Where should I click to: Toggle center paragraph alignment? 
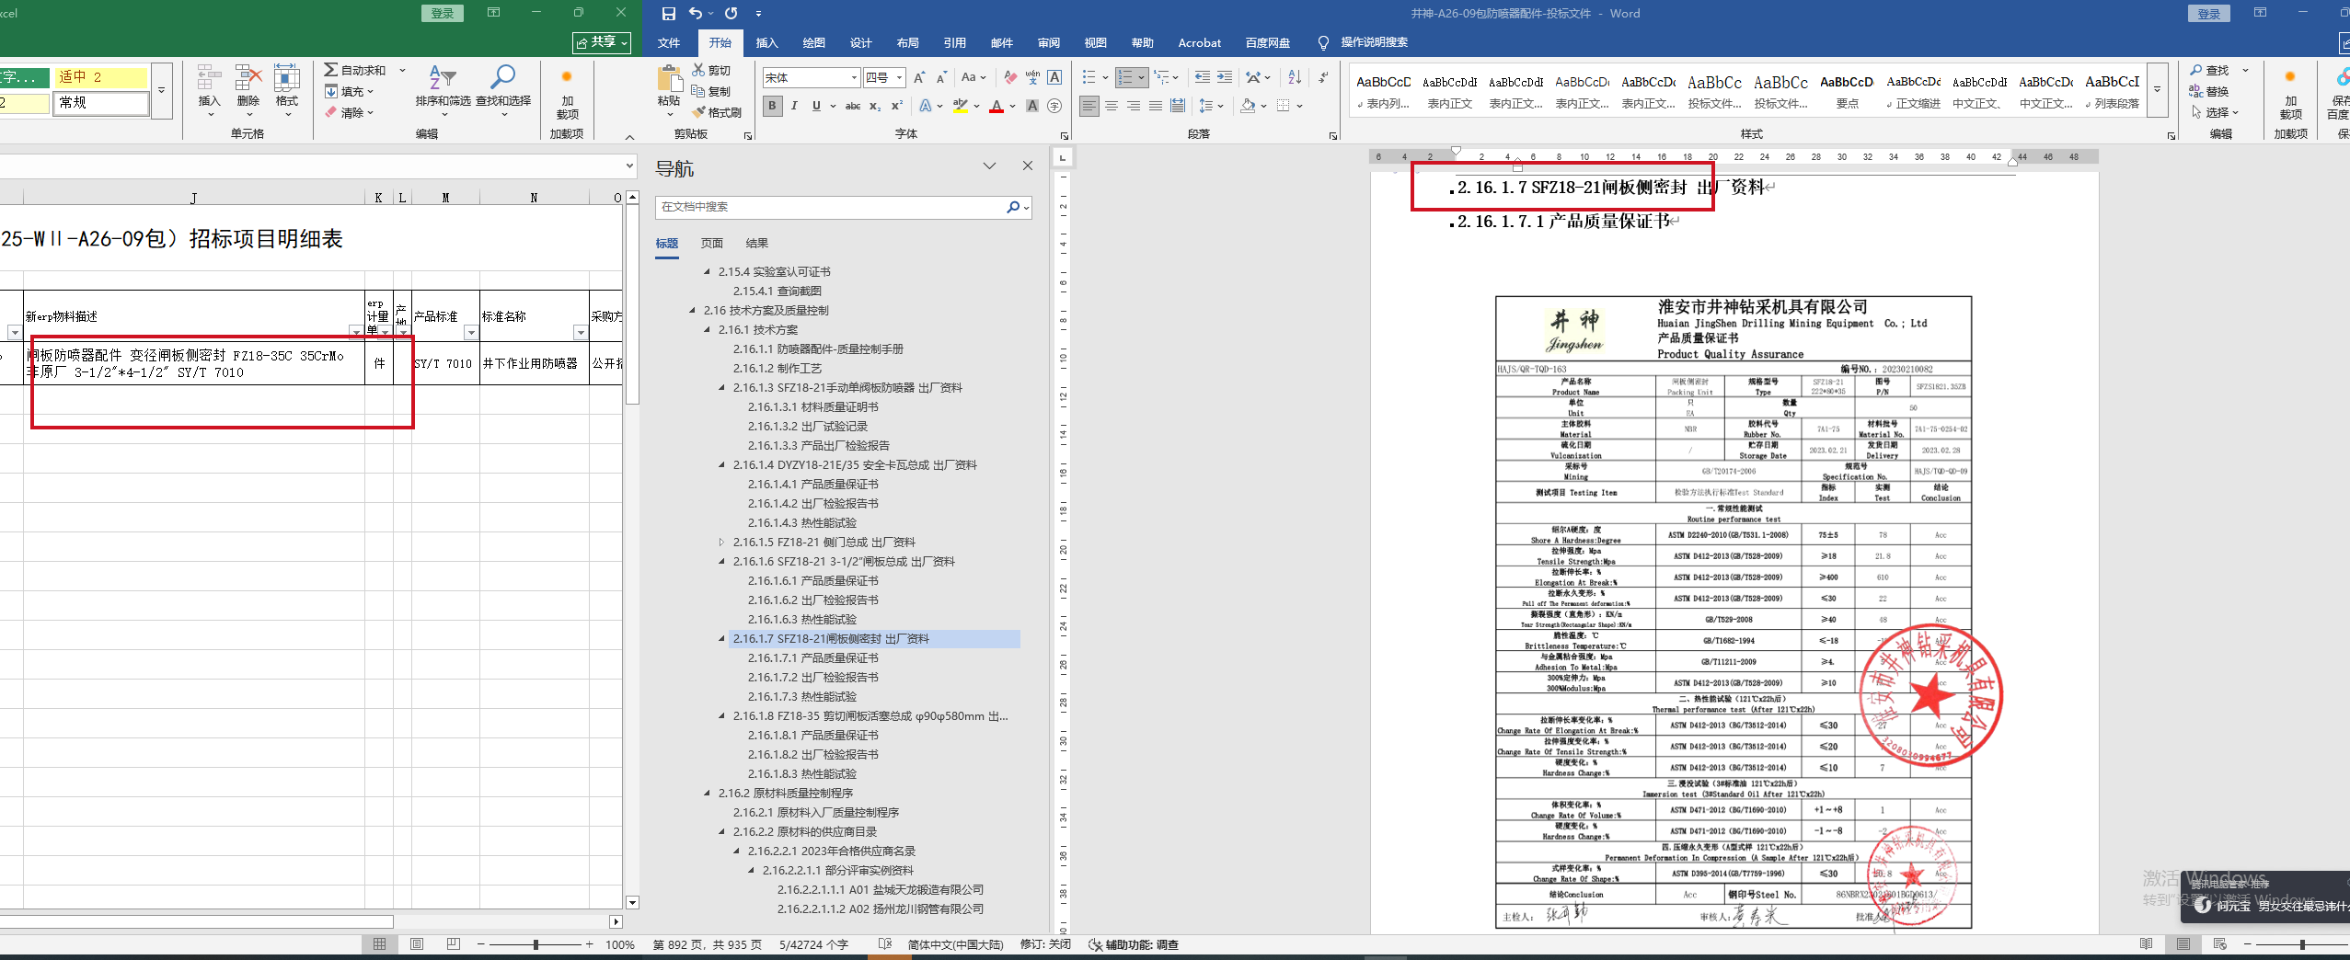(1112, 106)
